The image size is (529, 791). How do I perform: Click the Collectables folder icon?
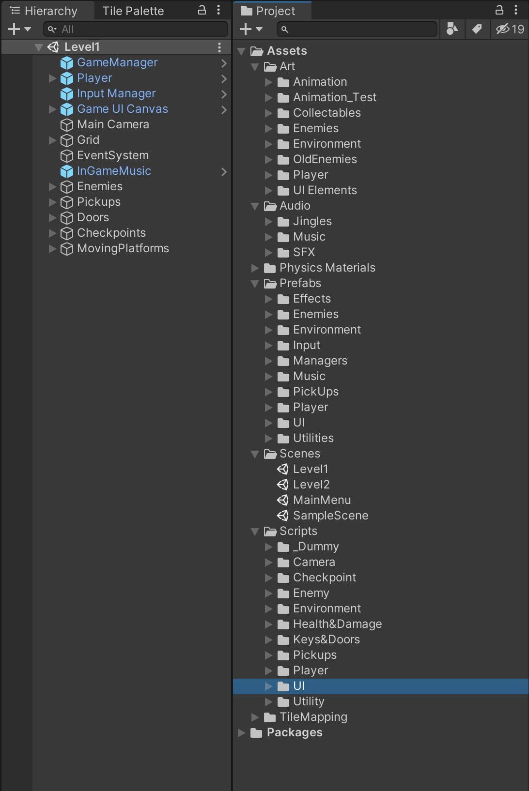283,113
